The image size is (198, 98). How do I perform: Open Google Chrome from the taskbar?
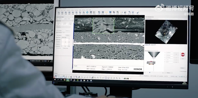click(x=65, y=80)
